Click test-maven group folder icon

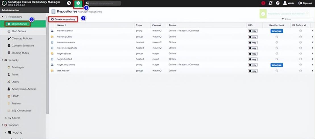tap(52, 71)
